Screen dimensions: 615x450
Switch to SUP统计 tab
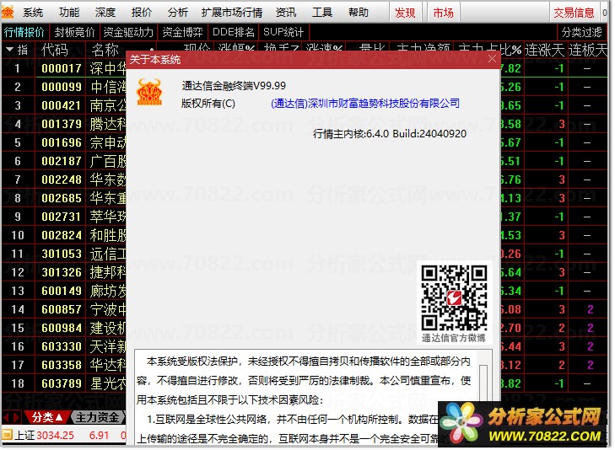(283, 32)
